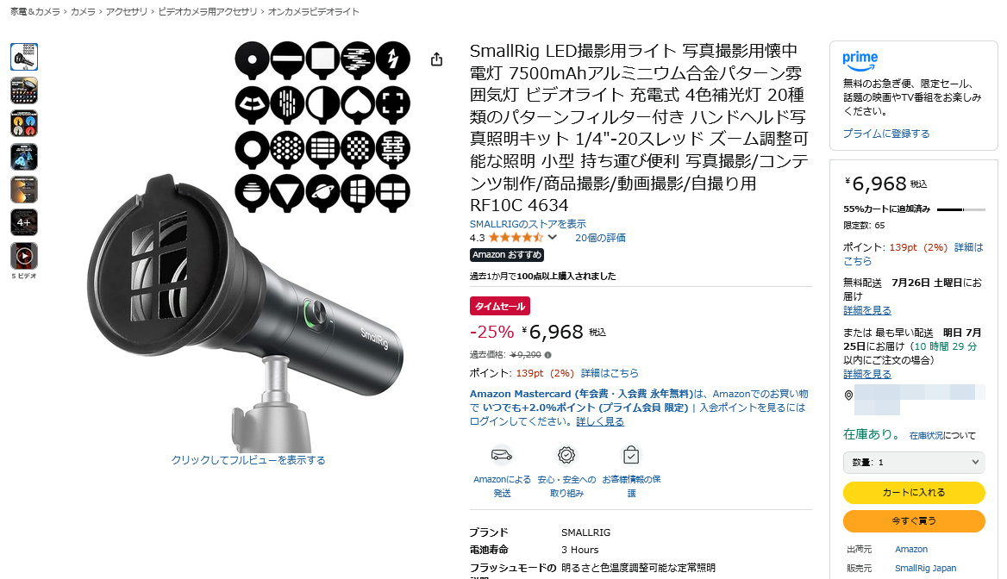
Task: Click the customer information protection bag icon
Action: pos(631,455)
